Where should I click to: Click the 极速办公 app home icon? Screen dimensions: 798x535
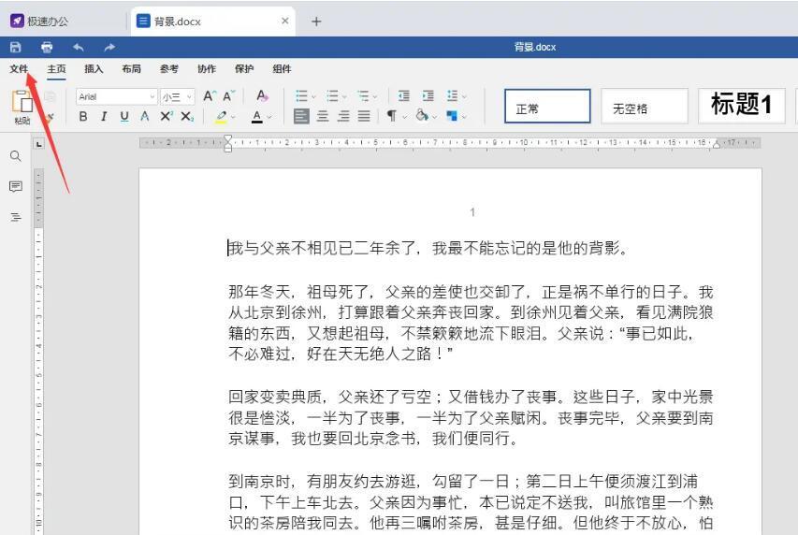tap(17, 21)
